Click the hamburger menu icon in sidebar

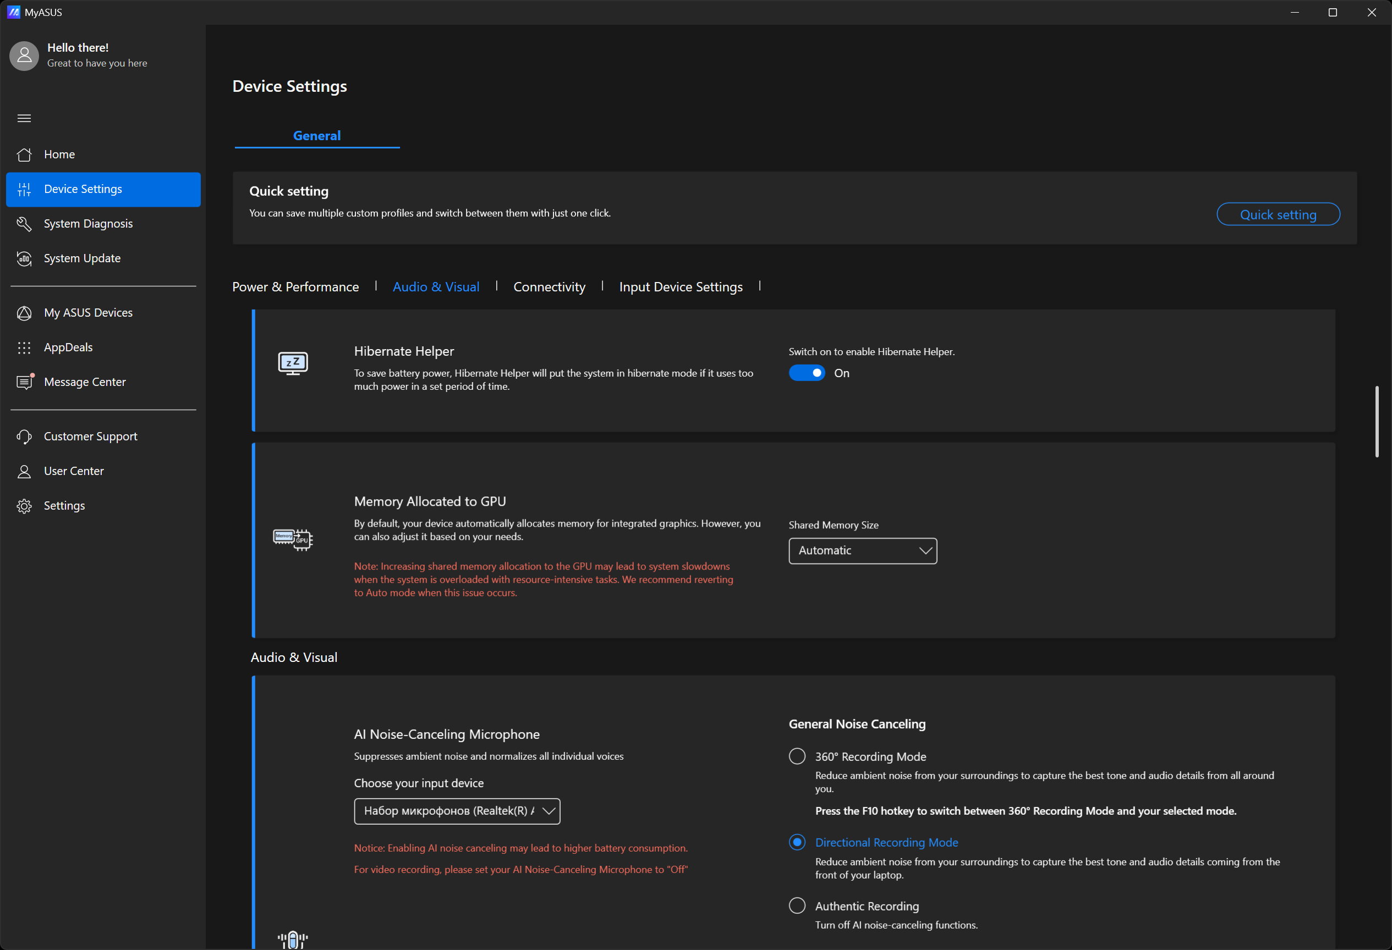[x=24, y=119]
